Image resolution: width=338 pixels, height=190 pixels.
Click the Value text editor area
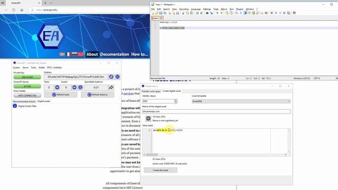(220, 141)
